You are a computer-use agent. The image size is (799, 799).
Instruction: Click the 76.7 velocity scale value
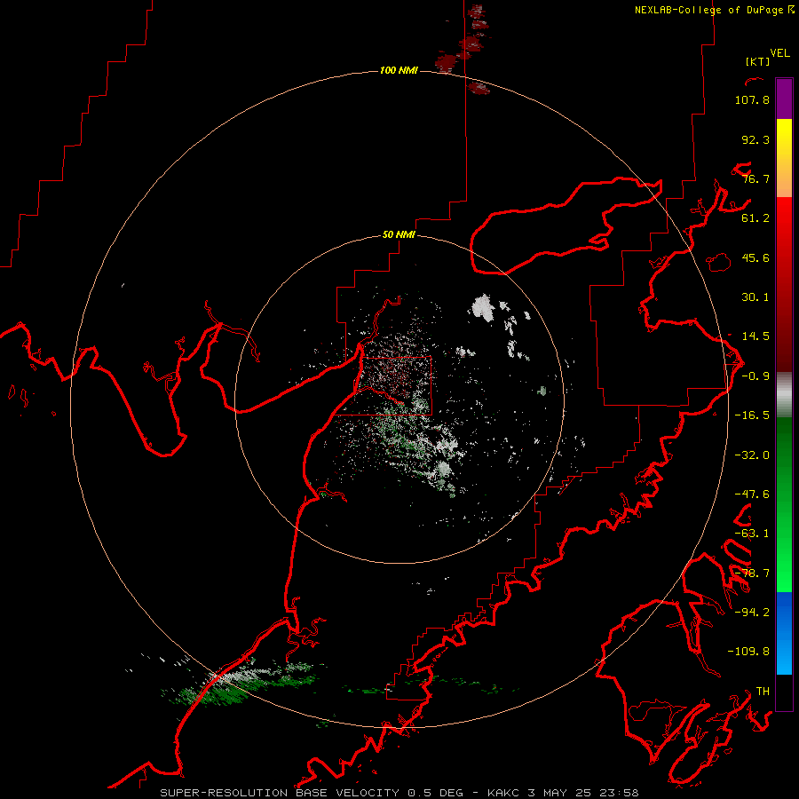tap(755, 178)
